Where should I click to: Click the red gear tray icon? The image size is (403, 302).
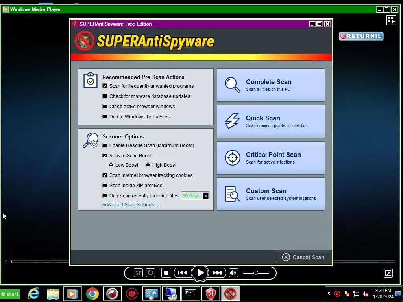(337, 294)
